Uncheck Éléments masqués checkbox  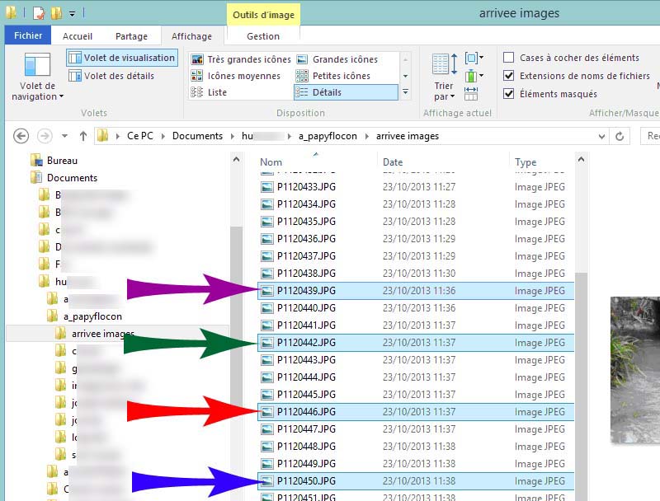pyautogui.click(x=508, y=93)
